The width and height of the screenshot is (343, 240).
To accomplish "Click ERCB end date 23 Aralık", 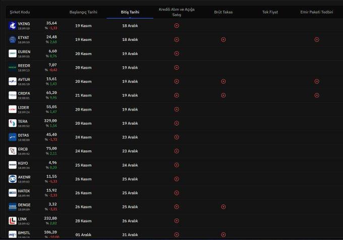I will click(130, 151).
